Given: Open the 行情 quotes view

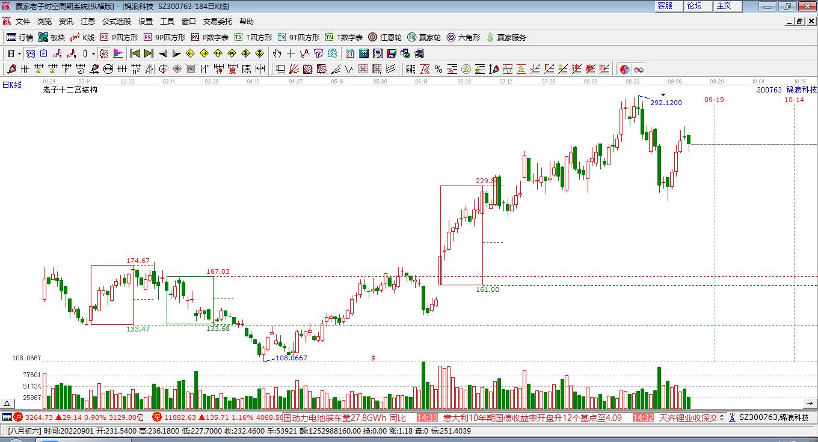Looking at the screenshot, I should click(x=20, y=37).
